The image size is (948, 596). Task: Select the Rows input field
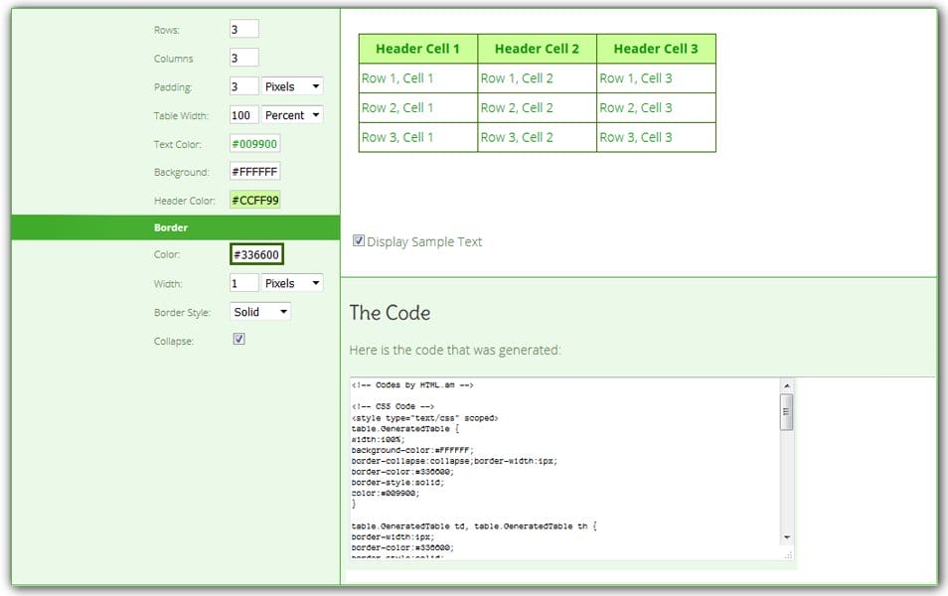(246, 29)
